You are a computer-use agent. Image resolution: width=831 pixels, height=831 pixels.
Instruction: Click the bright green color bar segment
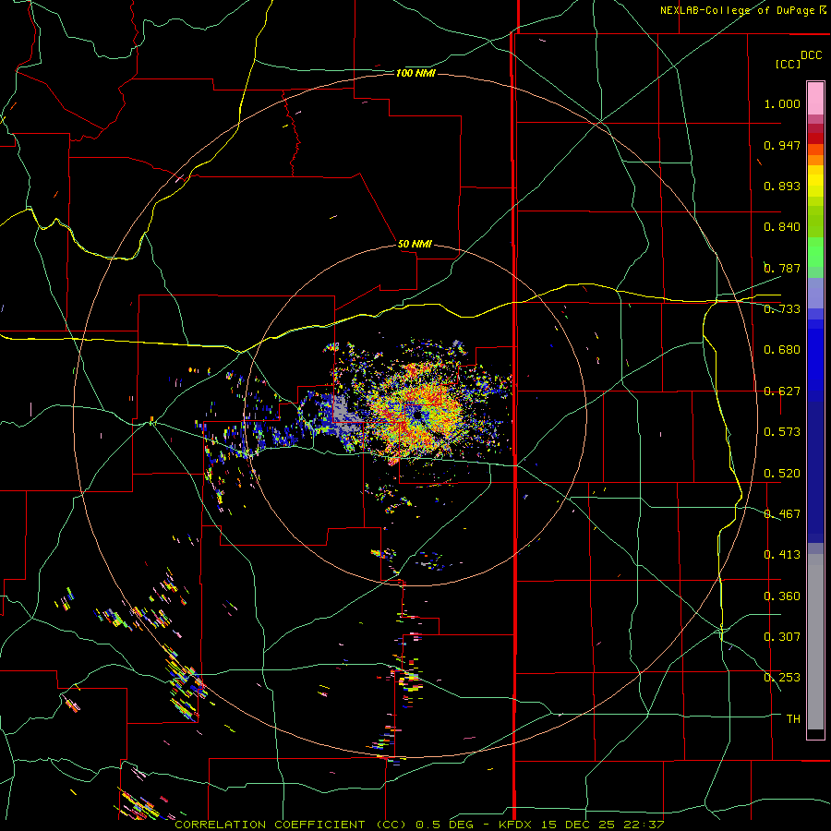(x=815, y=252)
